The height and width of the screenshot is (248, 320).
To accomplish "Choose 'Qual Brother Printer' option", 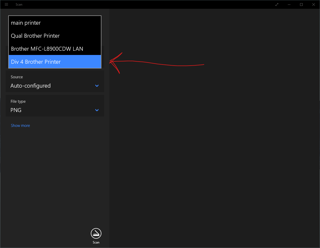I will tap(55, 36).
